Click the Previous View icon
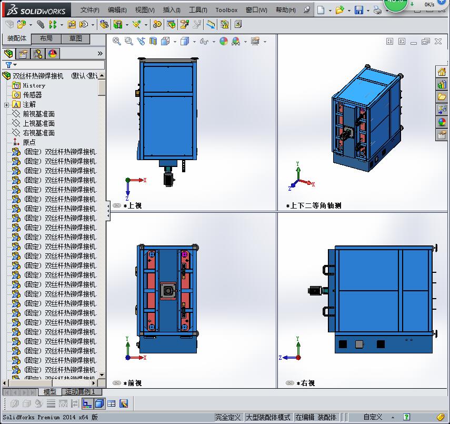This screenshot has width=450, height=424. tap(141, 42)
